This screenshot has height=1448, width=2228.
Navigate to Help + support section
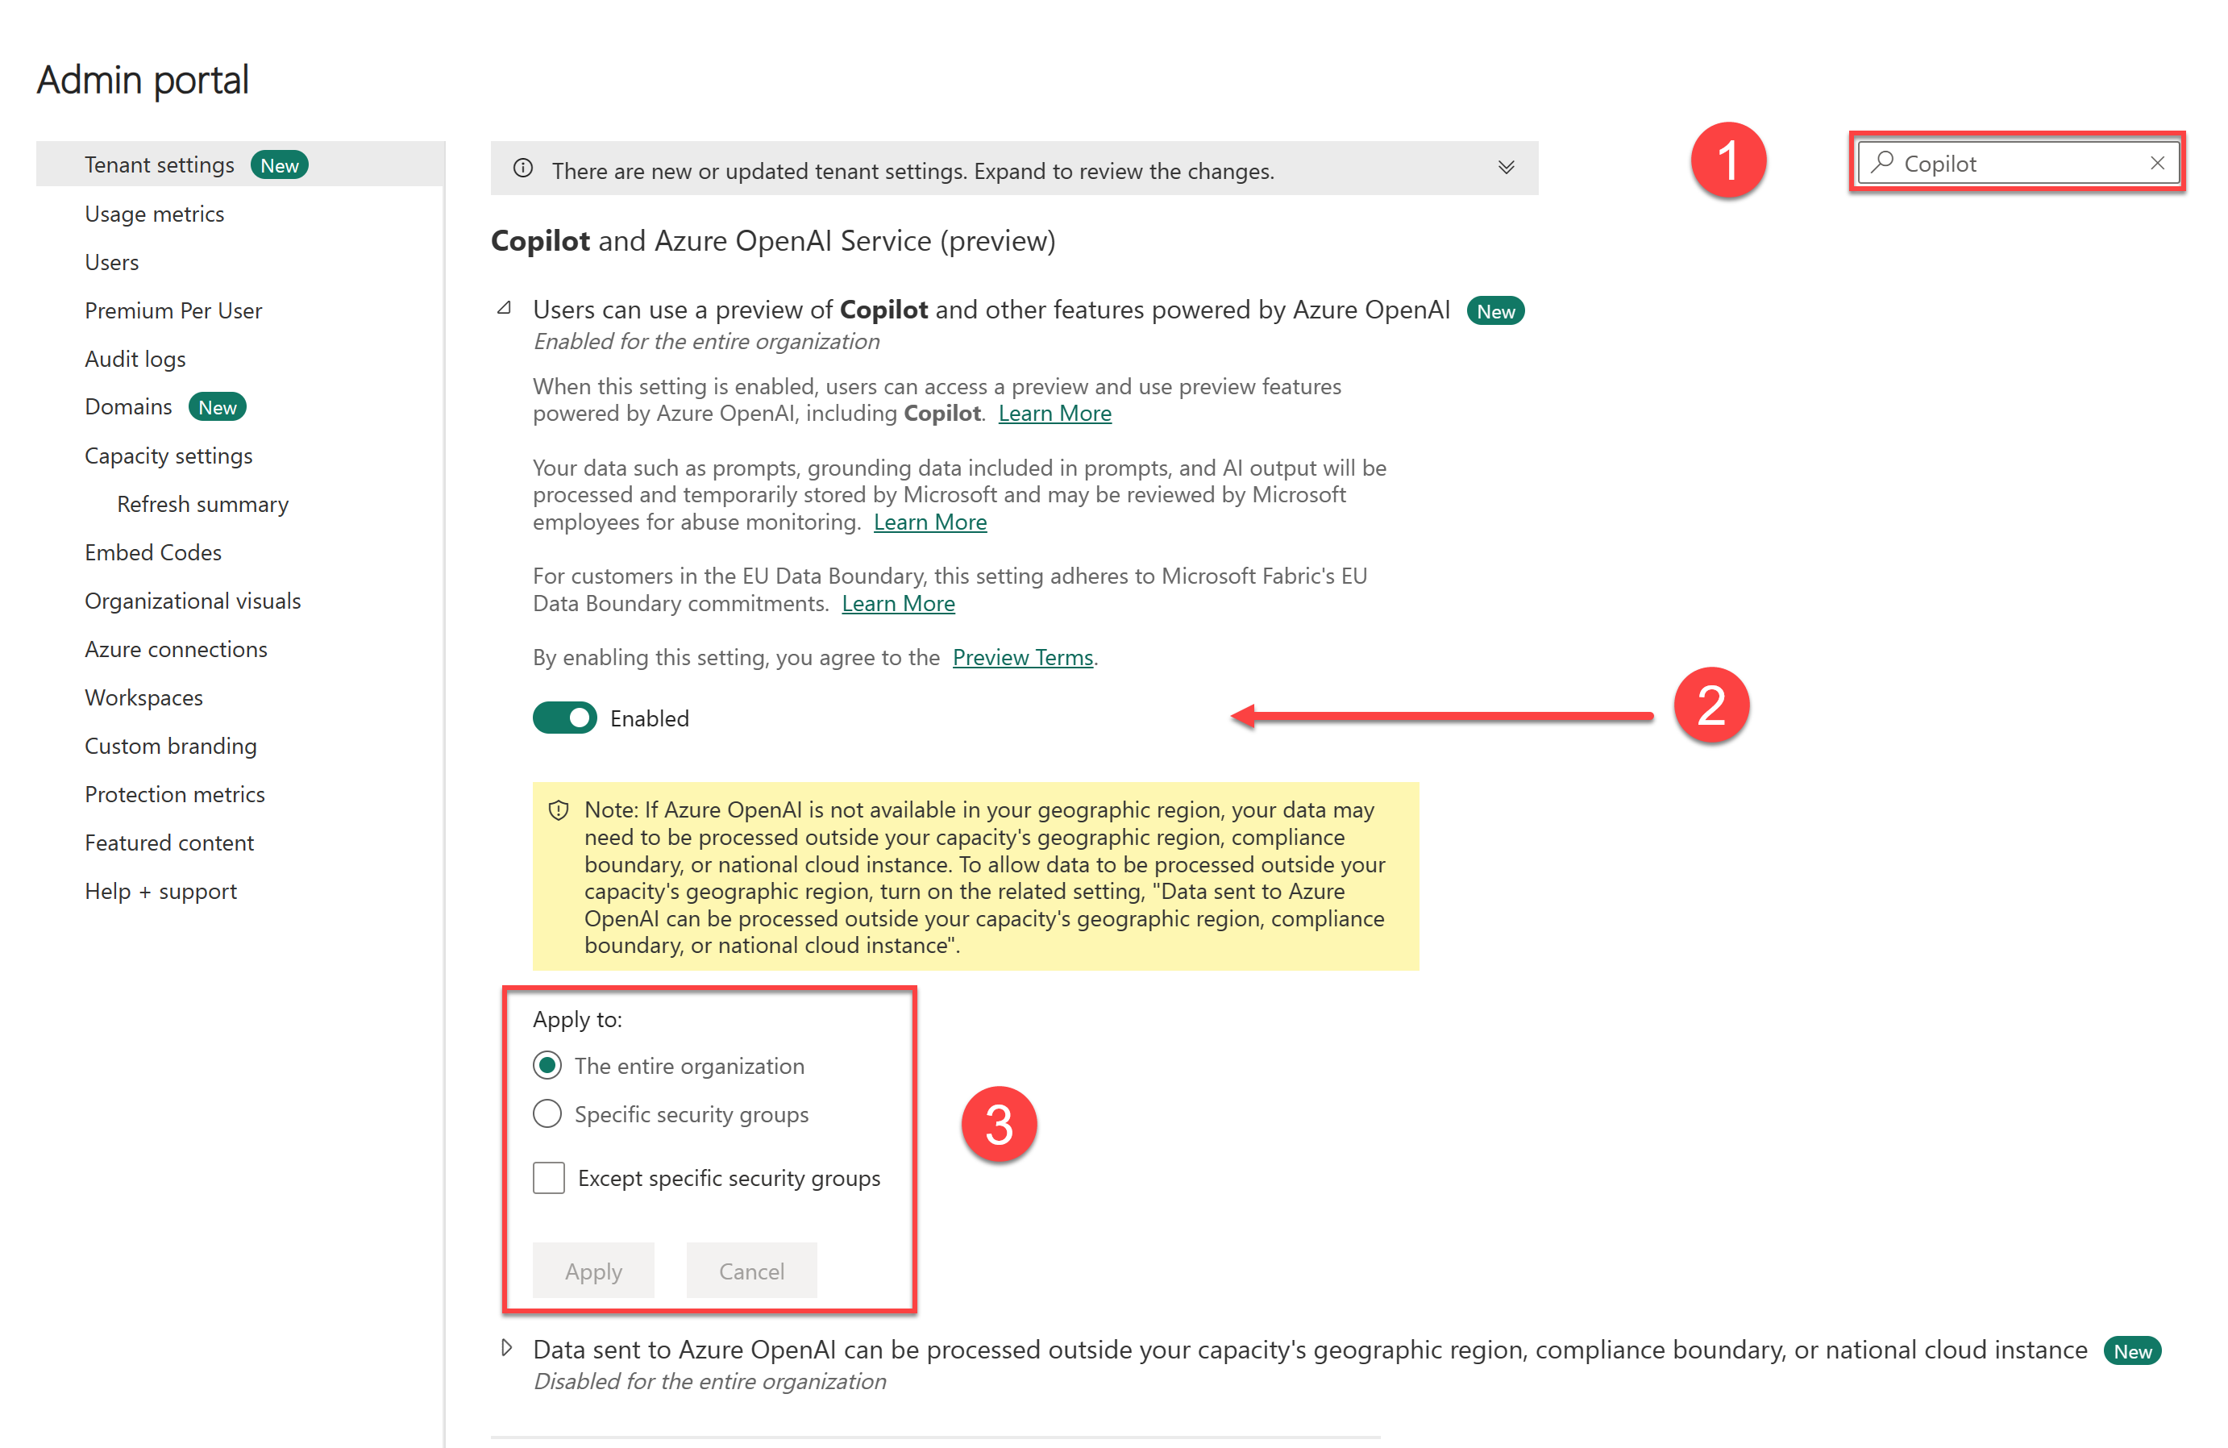(x=160, y=891)
